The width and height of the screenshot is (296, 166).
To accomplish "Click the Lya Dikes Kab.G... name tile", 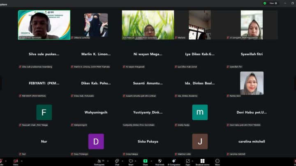I will point(200,54).
